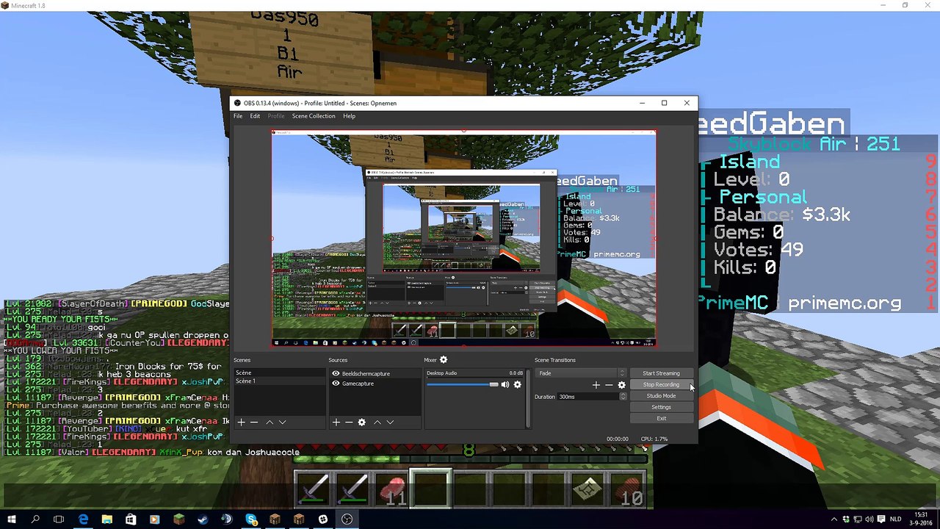Image resolution: width=940 pixels, height=529 pixels.
Task: Open the Windows Store taskbar icon
Action: [131, 519]
